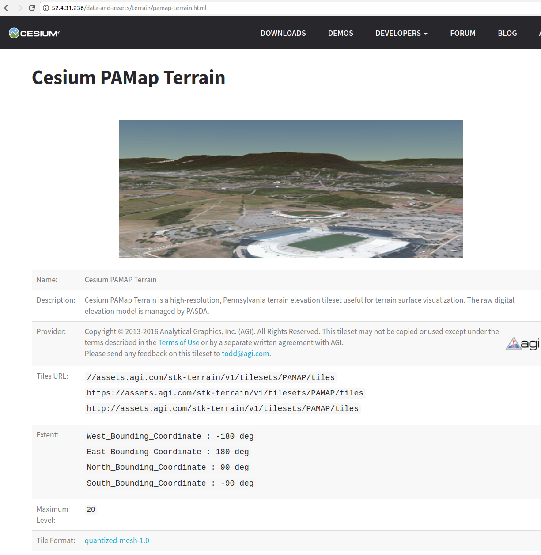The height and width of the screenshot is (555, 541).
Task: Click the 'Provider:' row label
Action: click(x=51, y=331)
